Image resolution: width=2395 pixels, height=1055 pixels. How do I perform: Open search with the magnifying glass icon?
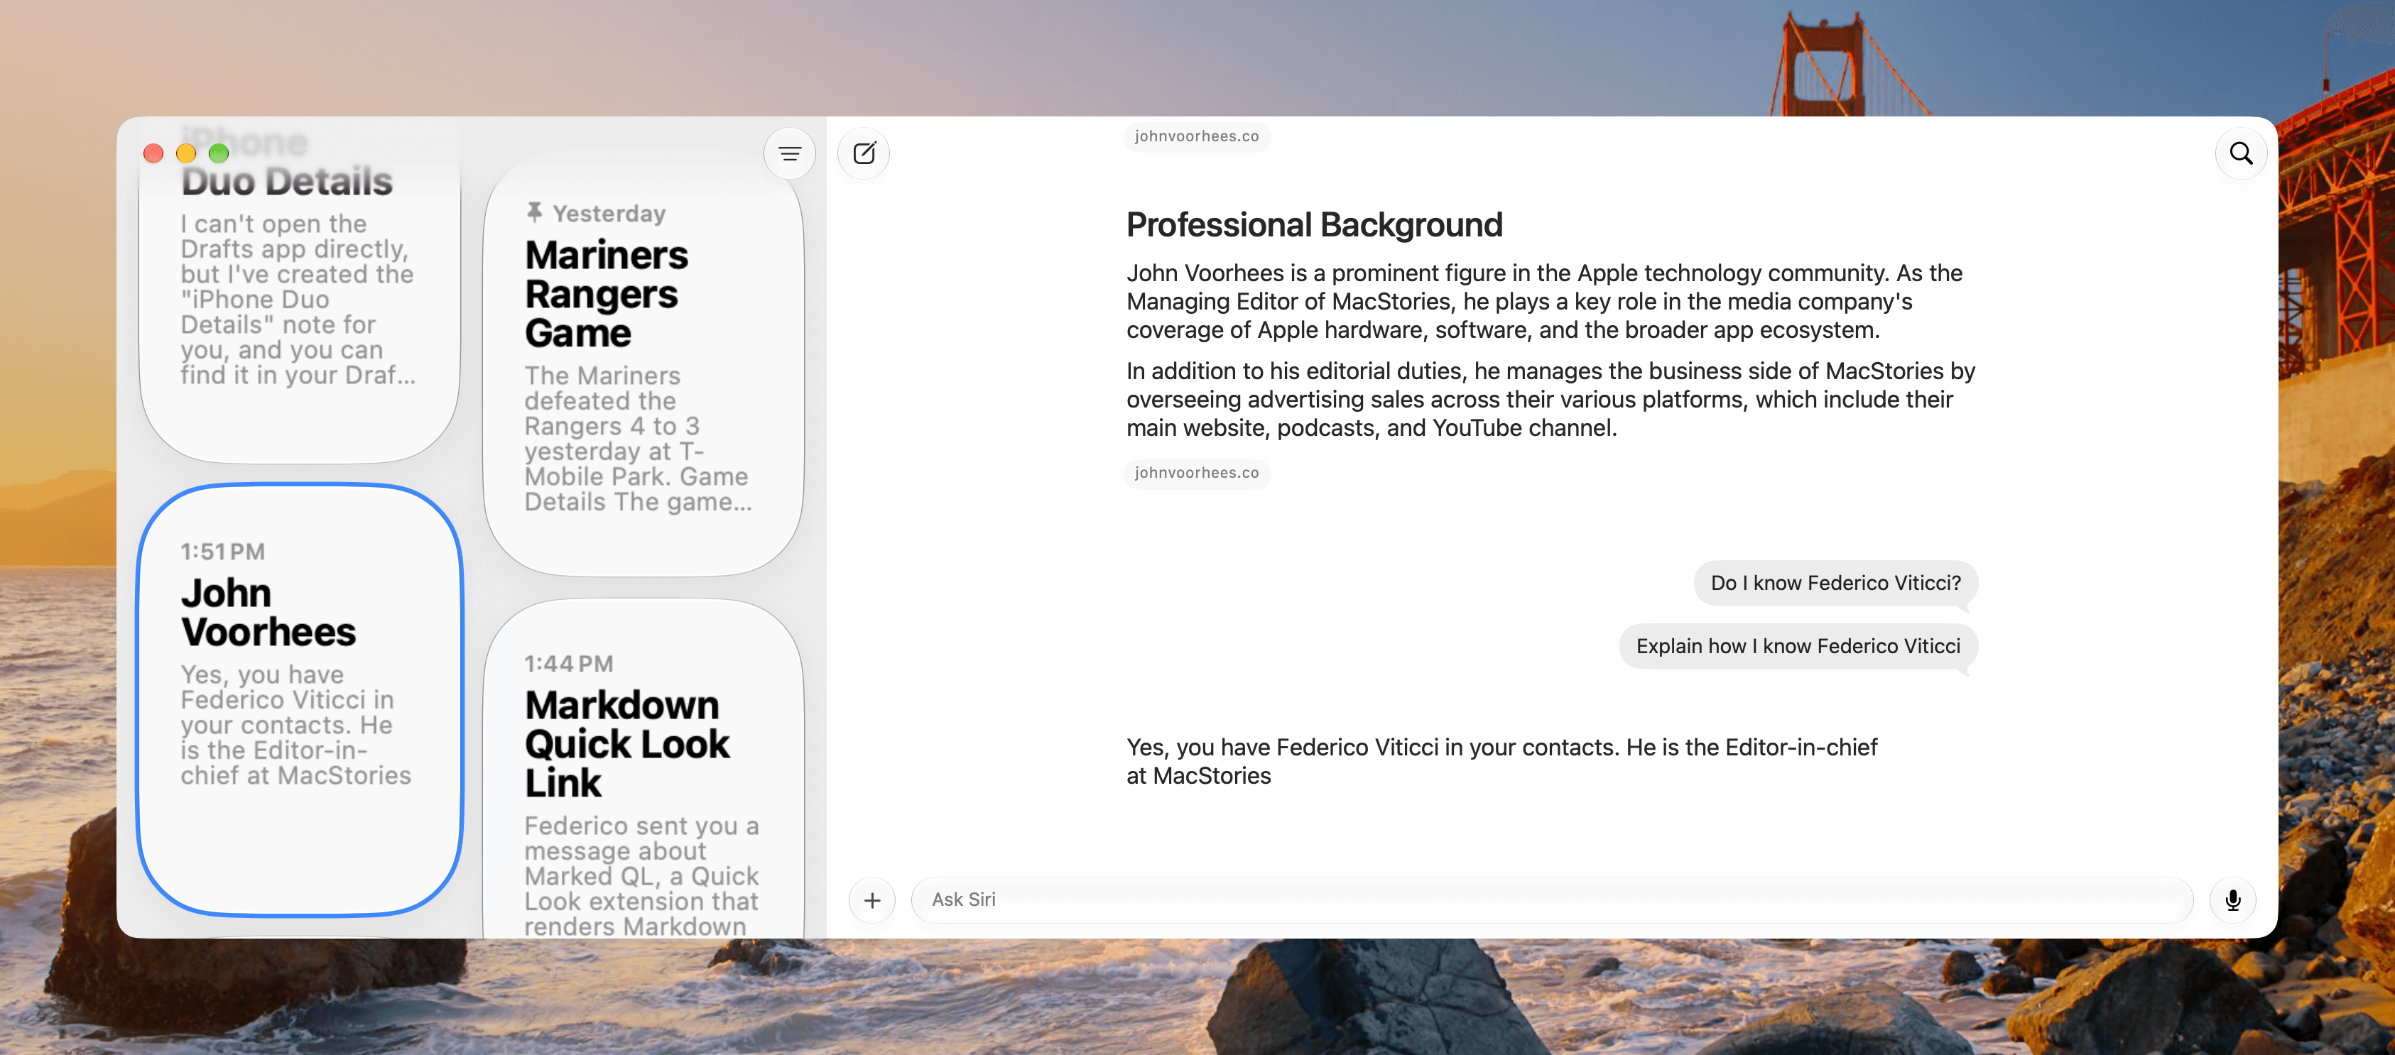[2241, 153]
